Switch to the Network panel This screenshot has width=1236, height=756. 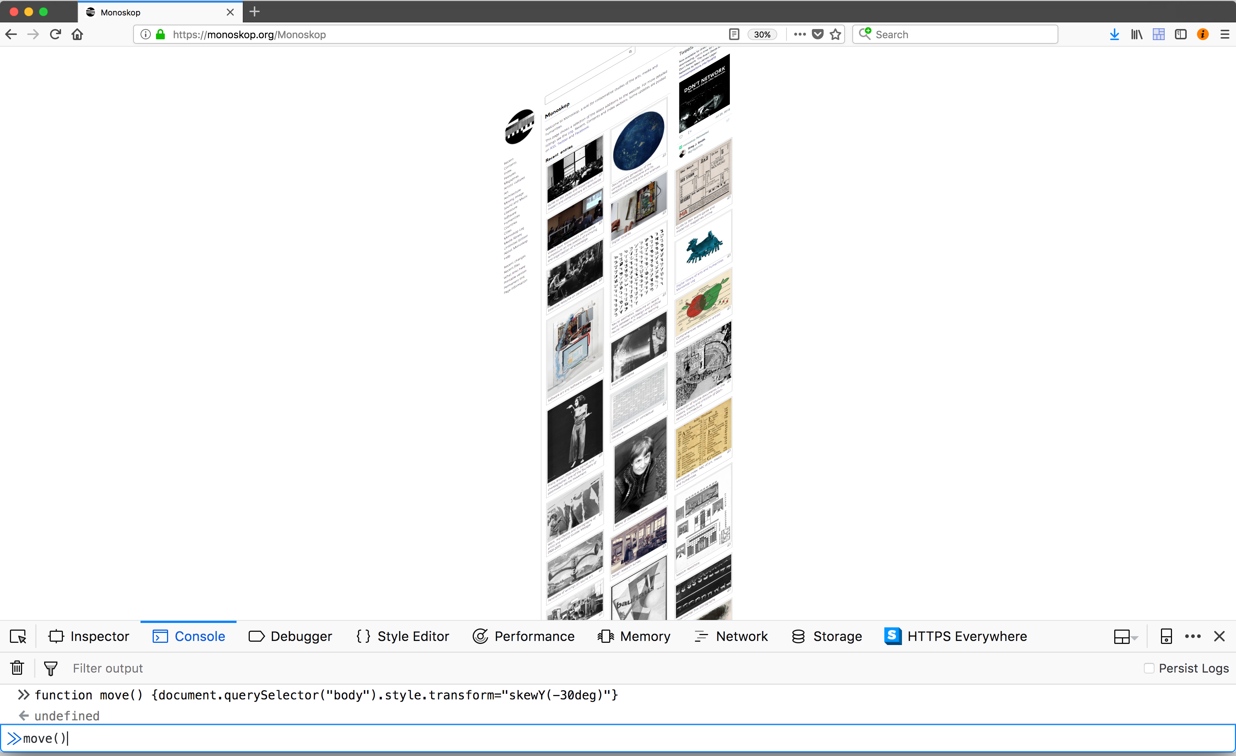(731, 636)
